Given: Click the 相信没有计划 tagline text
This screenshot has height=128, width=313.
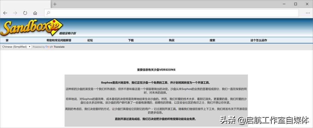Looking at the screenshot, I should click(x=68, y=33).
